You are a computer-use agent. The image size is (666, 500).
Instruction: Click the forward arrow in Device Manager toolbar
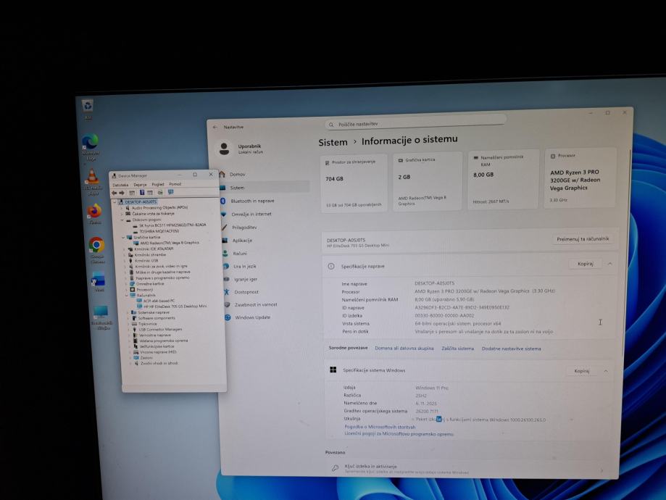(x=122, y=193)
